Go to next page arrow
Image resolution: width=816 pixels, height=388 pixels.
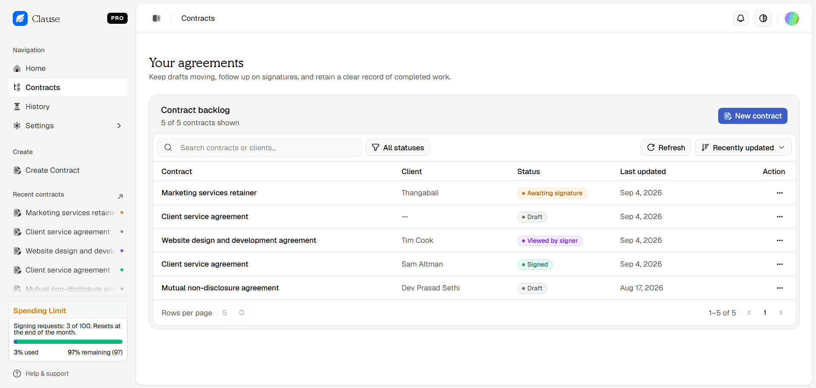point(781,313)
